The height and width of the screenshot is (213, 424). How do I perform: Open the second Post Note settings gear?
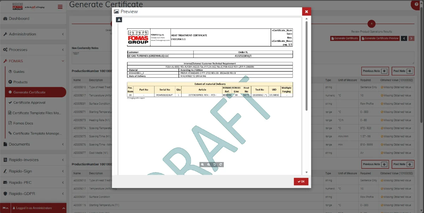[x=410, y=164]
